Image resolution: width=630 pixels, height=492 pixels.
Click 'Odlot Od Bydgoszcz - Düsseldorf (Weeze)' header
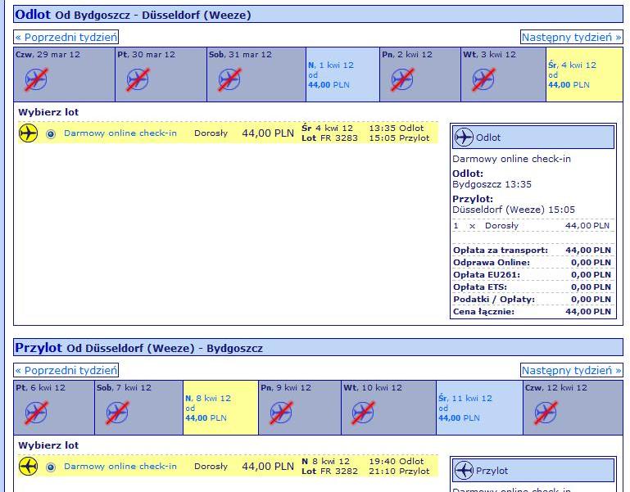[318, 15]
